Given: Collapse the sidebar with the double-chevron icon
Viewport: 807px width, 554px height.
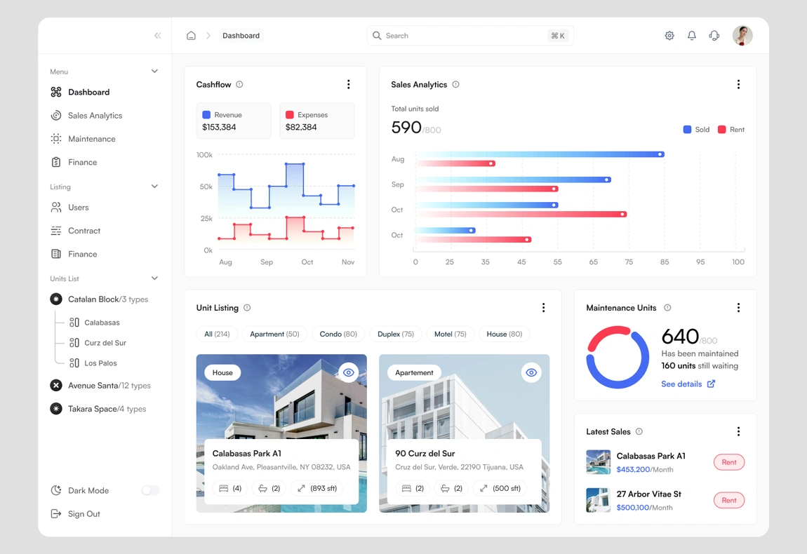Looking at the screenshot, I should pyautogui.click(x=157, y=36).
